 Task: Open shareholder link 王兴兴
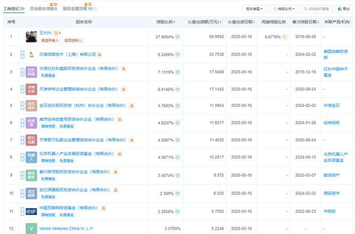(x=45, y=33)
